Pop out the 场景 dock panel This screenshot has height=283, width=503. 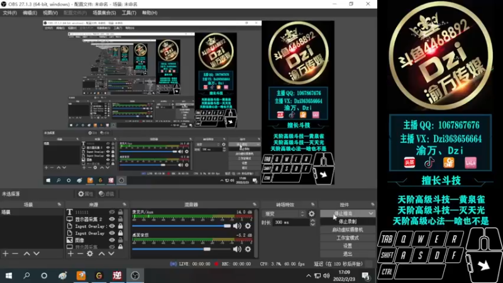59,204
